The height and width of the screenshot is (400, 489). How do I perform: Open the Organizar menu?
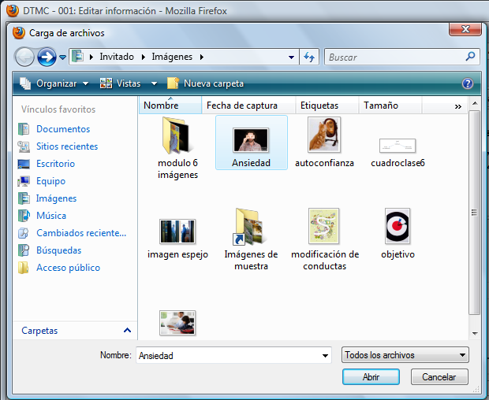coord(56,83)
